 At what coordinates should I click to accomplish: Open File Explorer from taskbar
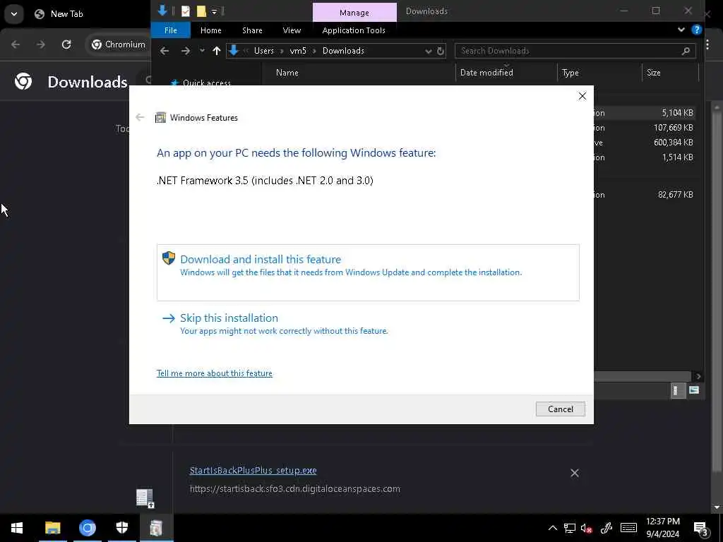point(52,528)
